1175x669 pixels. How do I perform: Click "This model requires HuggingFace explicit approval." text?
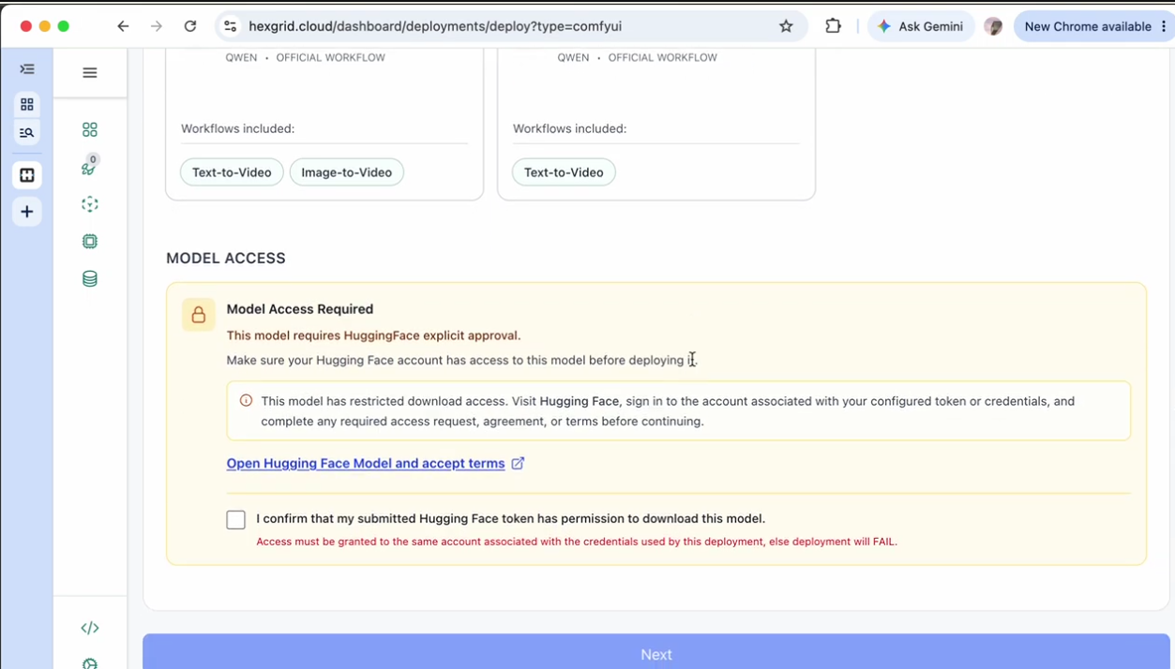point(373,335)
